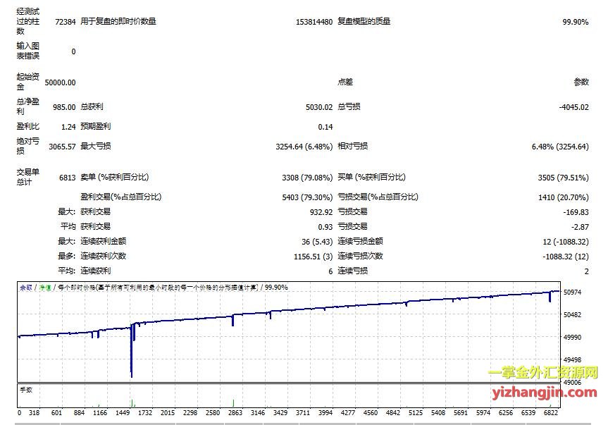Click the 用于复盘的即时价数量 value 153814480
Image resolution: width=608 pixels, height=425 pixels.
point(314,22)
